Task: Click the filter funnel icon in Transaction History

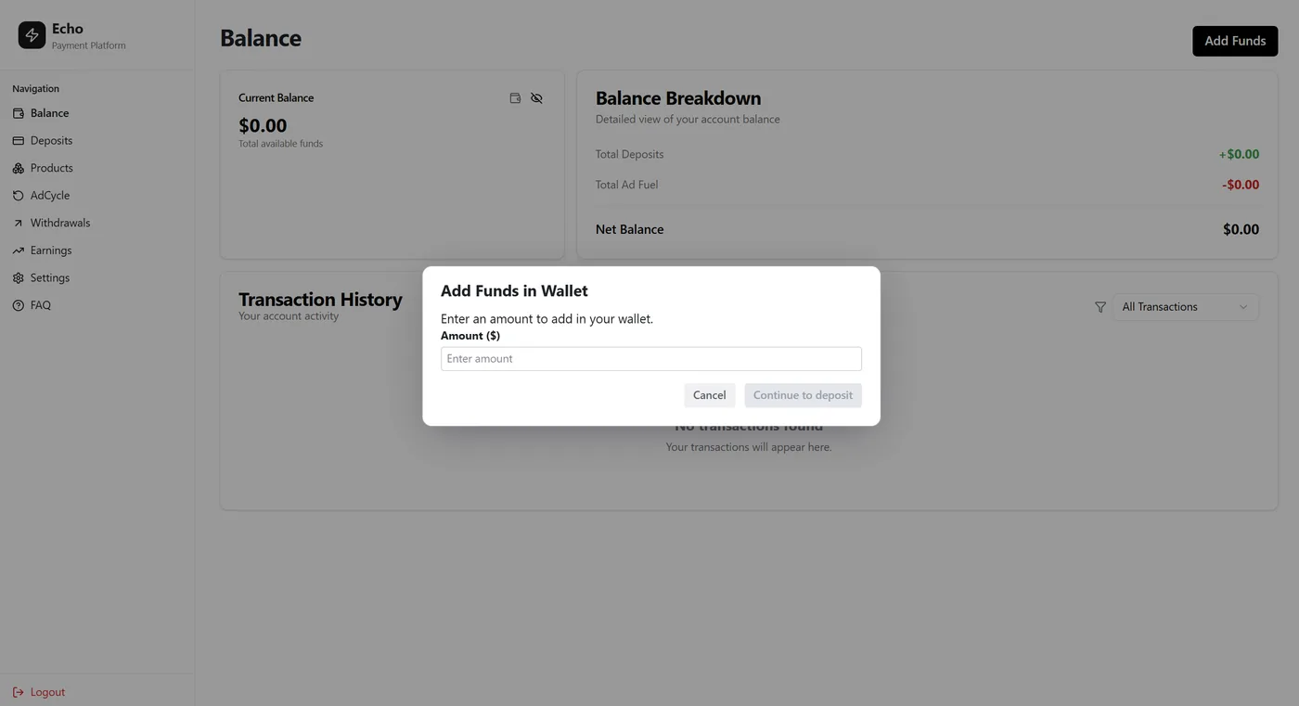Action: point(1100,307)
